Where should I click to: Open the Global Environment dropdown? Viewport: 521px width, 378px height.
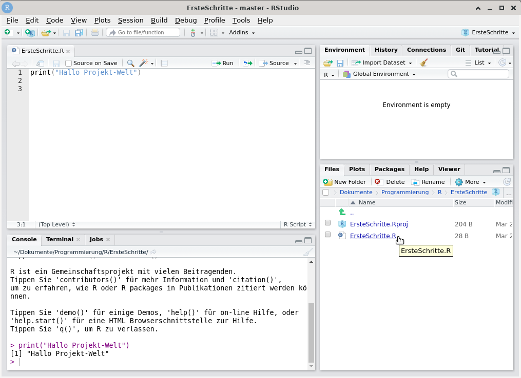(x=379, y=74)
